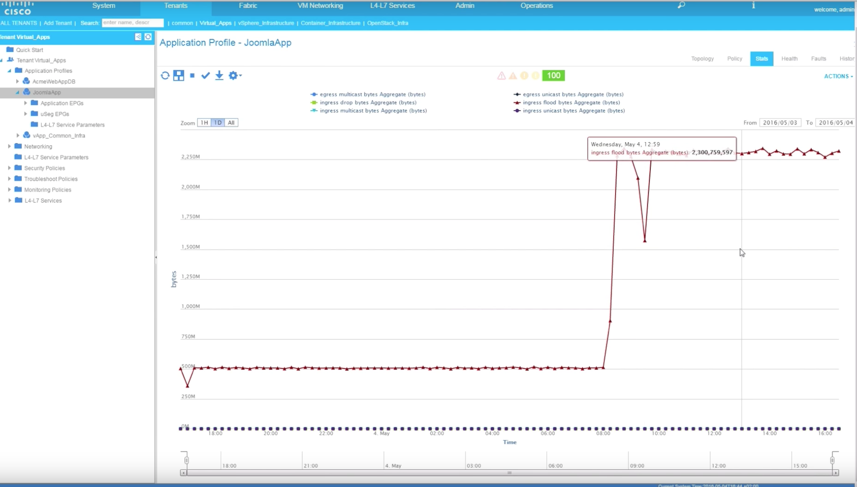
Task: Click the search magnifier icon in header
Action: [x=681, y=6]
